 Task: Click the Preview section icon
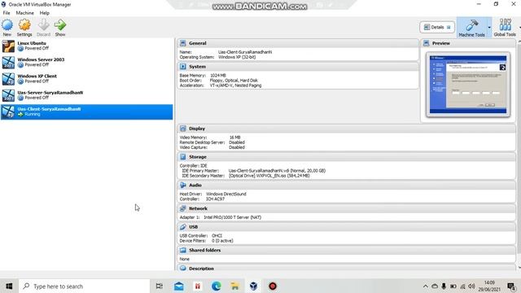(x=427, y=43)
